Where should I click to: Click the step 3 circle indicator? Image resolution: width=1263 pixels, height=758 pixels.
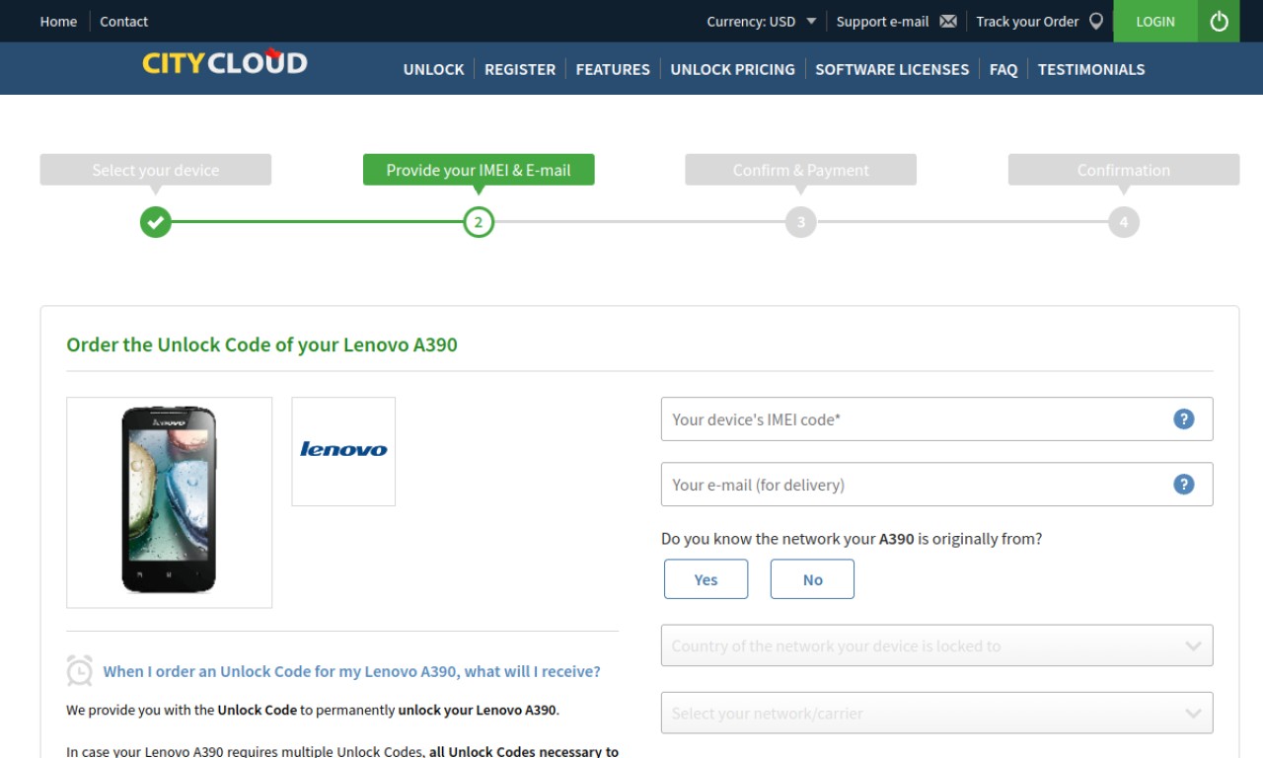pos(801,222)
